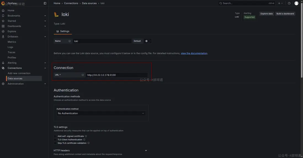Screen dimensions: 303x158
Task: Go to Data sources breadcrumb
Action: point(89,3)
